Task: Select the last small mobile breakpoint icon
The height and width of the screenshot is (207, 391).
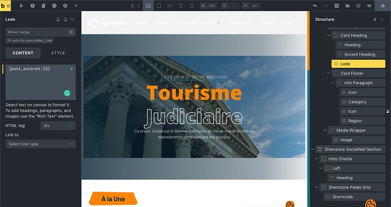Action: point(192,6)
